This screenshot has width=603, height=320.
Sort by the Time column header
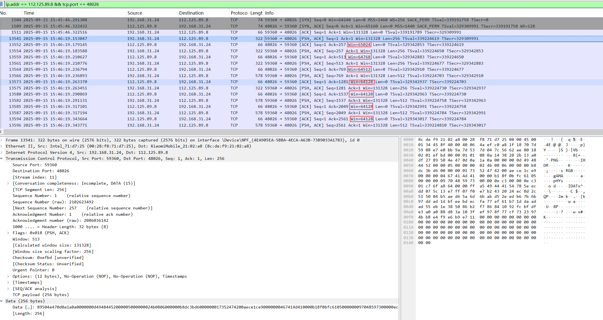[x=74, y=13]
